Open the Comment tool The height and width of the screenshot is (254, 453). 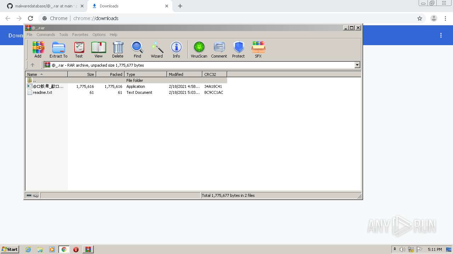tap(219, 49)
